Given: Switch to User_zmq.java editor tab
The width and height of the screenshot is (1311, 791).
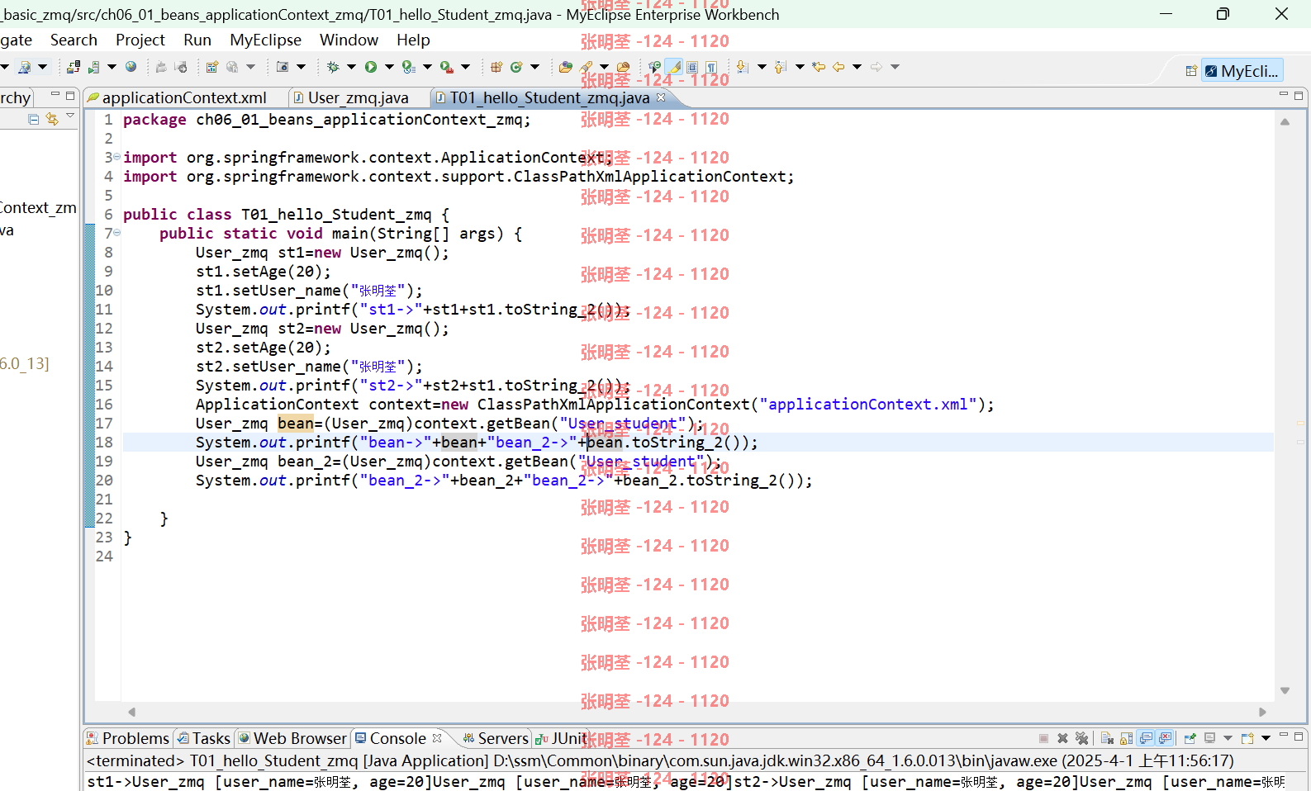Looking at the screenshot, I should [358, 97].
